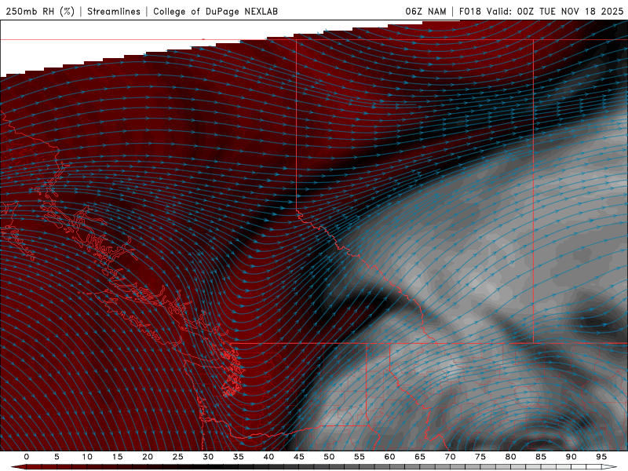Click 'Valid: 00Z TUE NOV 18 2025' text
Viewport: 628px width, 471px height.
(x=555, y=12)
